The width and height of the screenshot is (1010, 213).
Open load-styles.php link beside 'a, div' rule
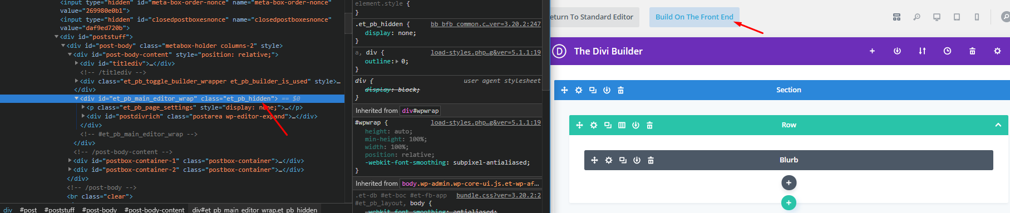tap(486, 52)
